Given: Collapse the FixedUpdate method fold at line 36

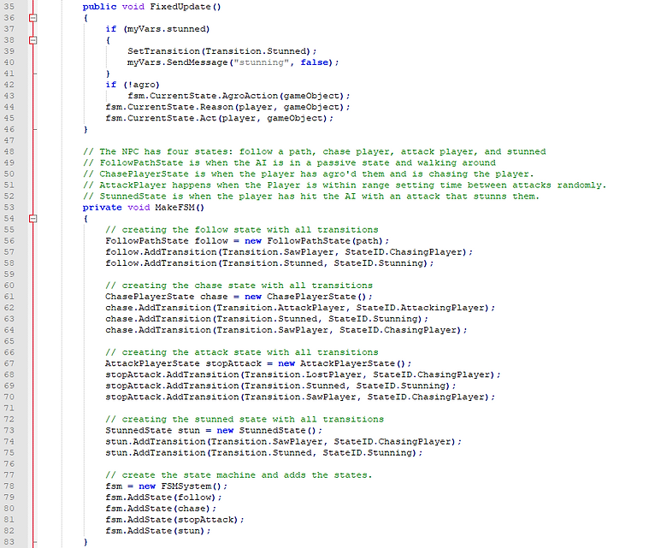Looking at the screenshot, I should [32, 18].
